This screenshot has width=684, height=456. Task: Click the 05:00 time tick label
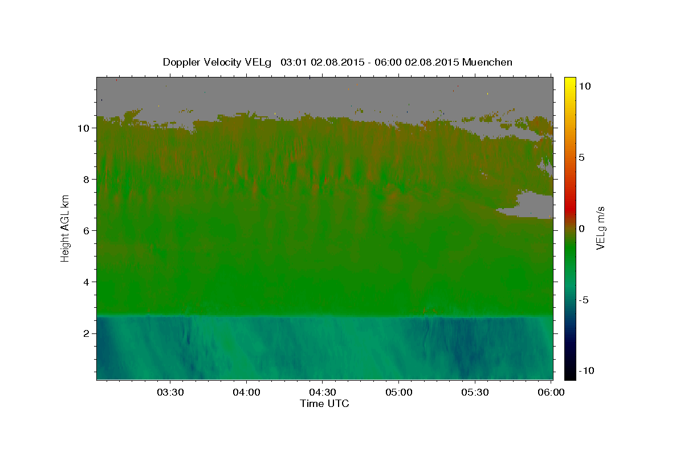399,393
